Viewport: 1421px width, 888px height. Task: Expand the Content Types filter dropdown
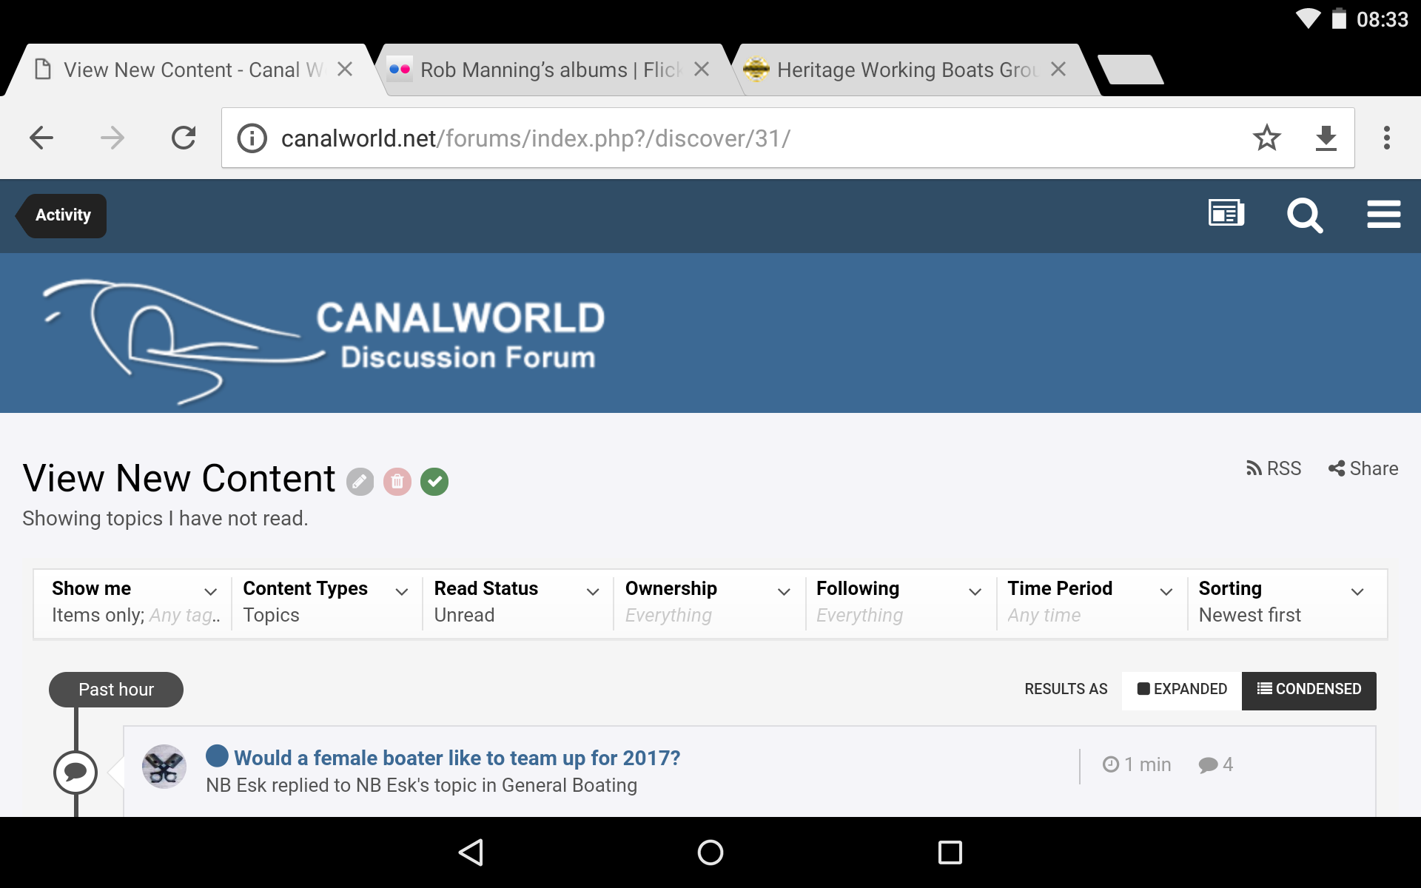point(326,602)
